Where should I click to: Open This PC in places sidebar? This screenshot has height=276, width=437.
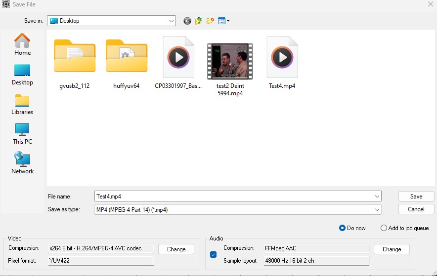click(x=22, y=134)
